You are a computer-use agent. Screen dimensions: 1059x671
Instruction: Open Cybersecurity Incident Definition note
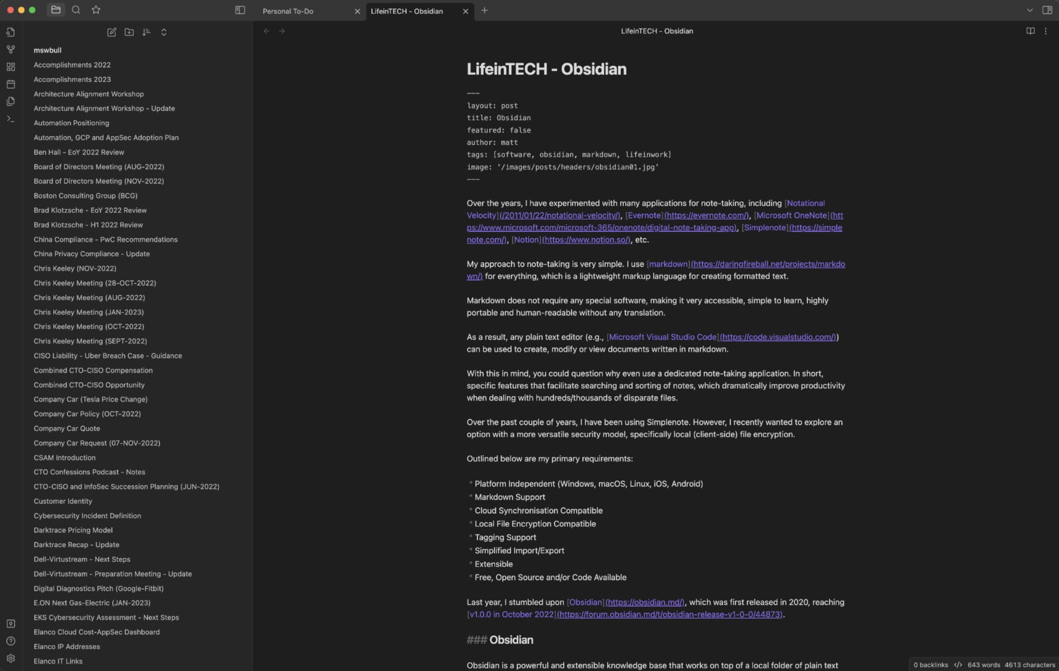click(87, 515)
